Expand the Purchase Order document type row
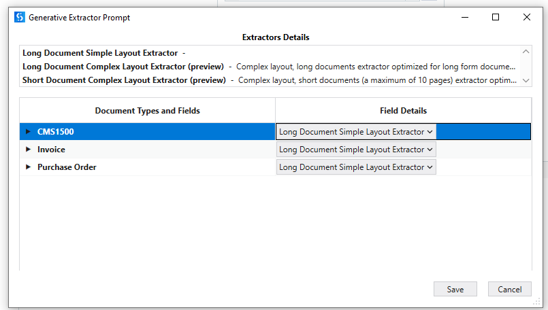The height and width of the screenshot is (310, 548). click(29, 167)
